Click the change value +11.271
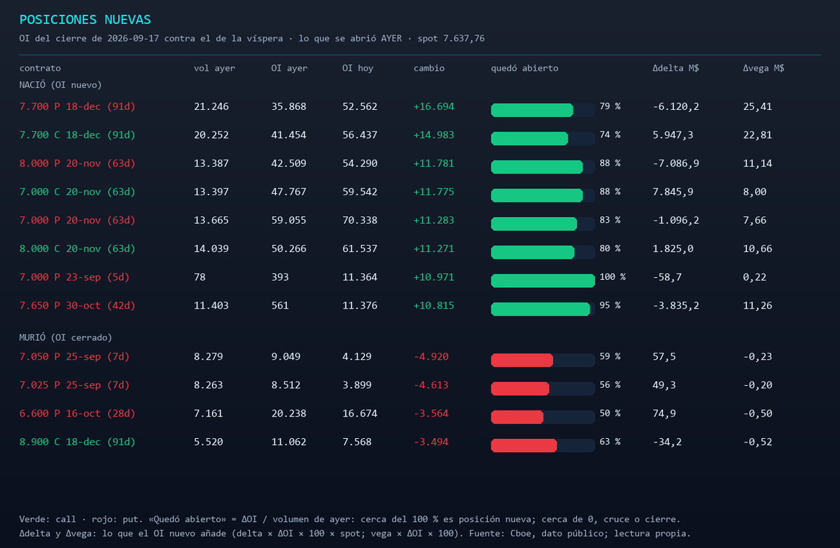 click(x=434, y=248)
